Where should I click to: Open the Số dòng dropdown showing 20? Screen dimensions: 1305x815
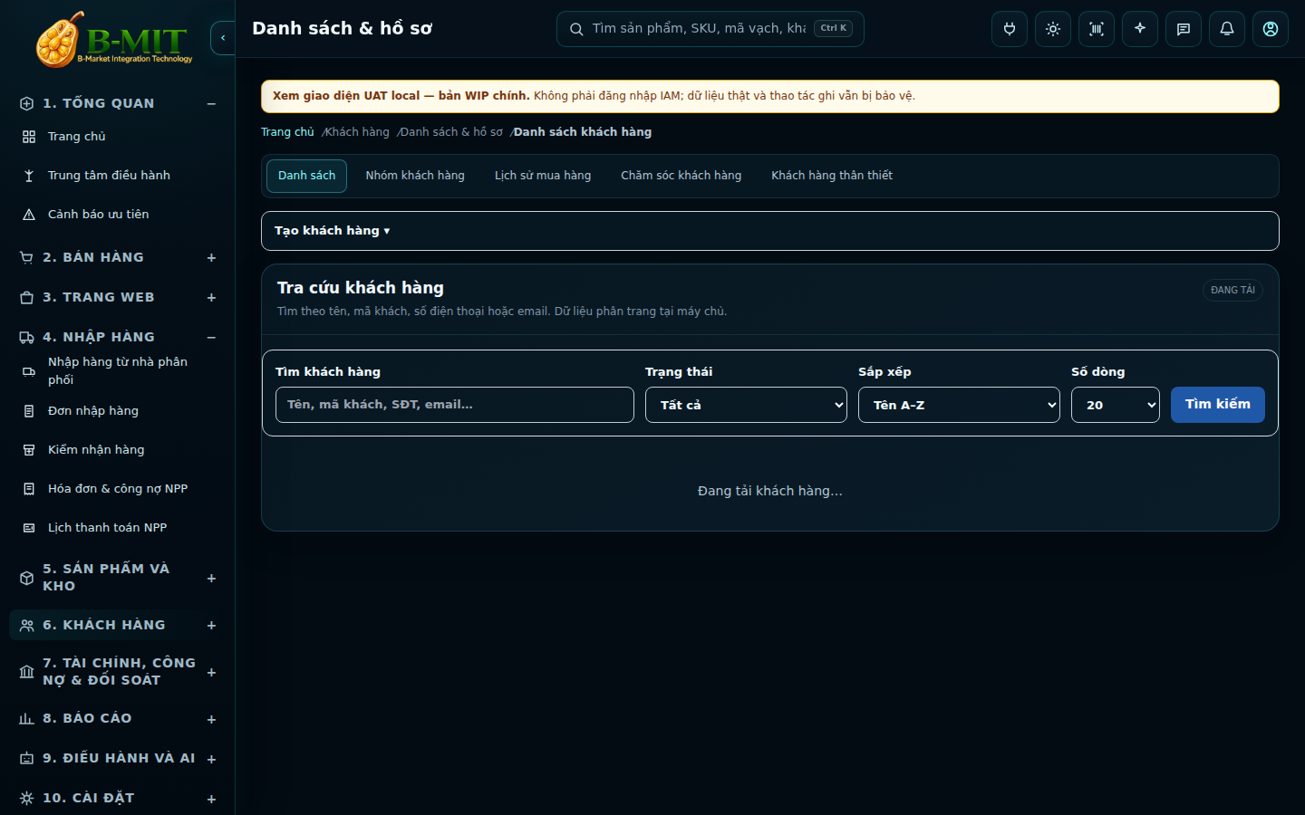point(1116,405)
